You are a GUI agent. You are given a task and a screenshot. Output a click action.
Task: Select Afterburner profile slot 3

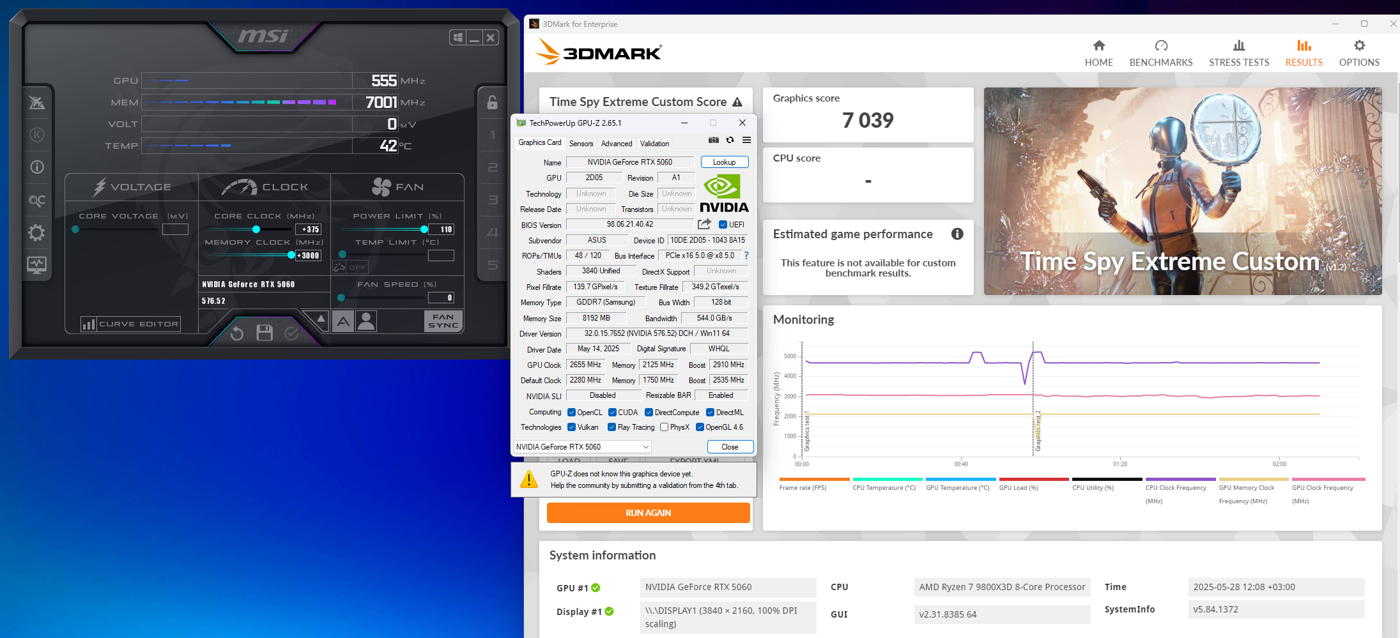(x=493, y=200)
